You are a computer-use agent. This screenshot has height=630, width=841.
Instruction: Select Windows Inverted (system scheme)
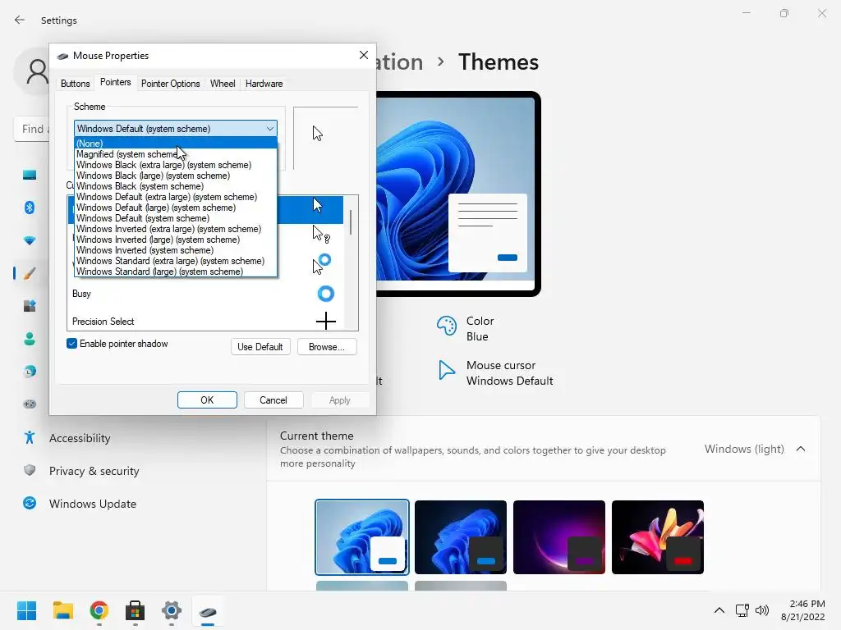click(x=176, y=250)
